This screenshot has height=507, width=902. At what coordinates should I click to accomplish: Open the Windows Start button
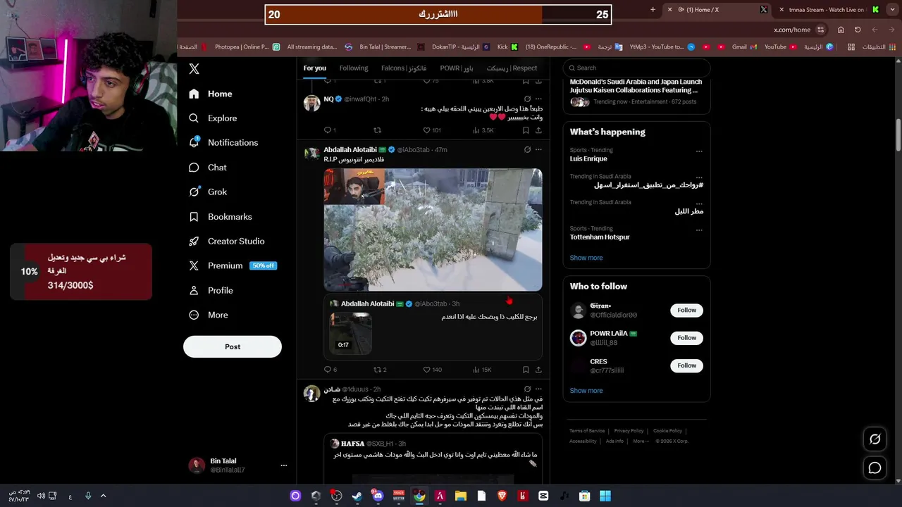pos(605,496)
